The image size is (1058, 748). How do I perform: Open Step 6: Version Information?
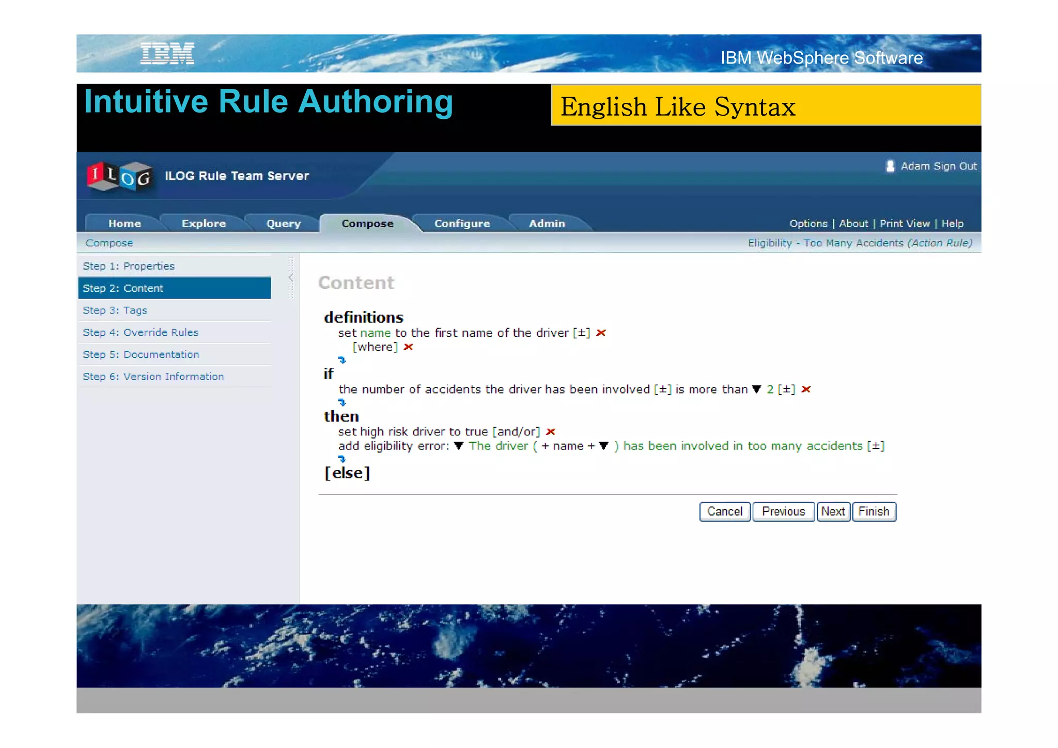(175, 377)
